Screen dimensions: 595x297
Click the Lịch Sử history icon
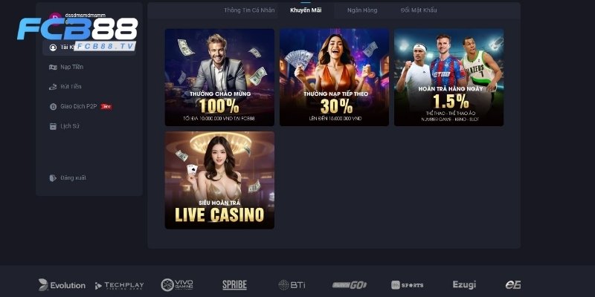[x=53, y=126]
